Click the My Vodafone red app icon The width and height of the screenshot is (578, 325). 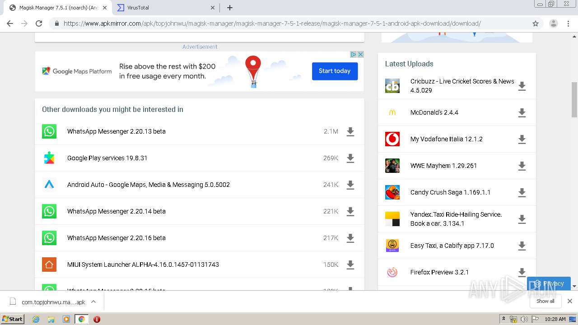tap(392, 139)
